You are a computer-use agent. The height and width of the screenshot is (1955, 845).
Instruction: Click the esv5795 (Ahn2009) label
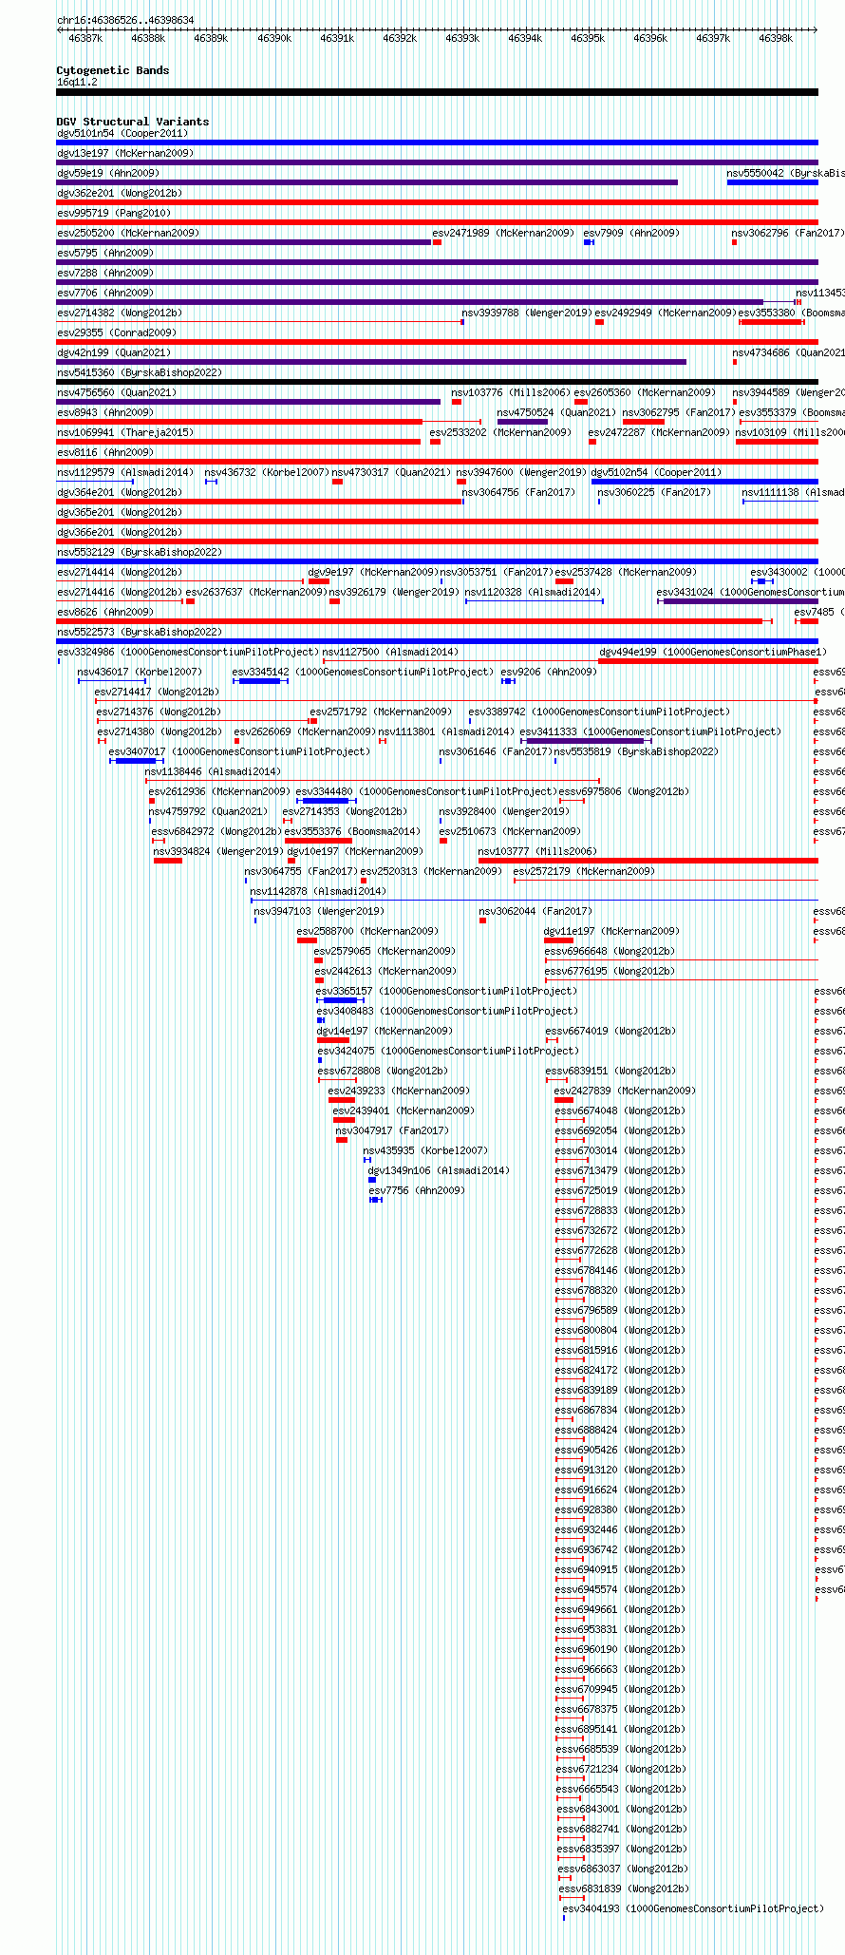[x=105, y=253]
